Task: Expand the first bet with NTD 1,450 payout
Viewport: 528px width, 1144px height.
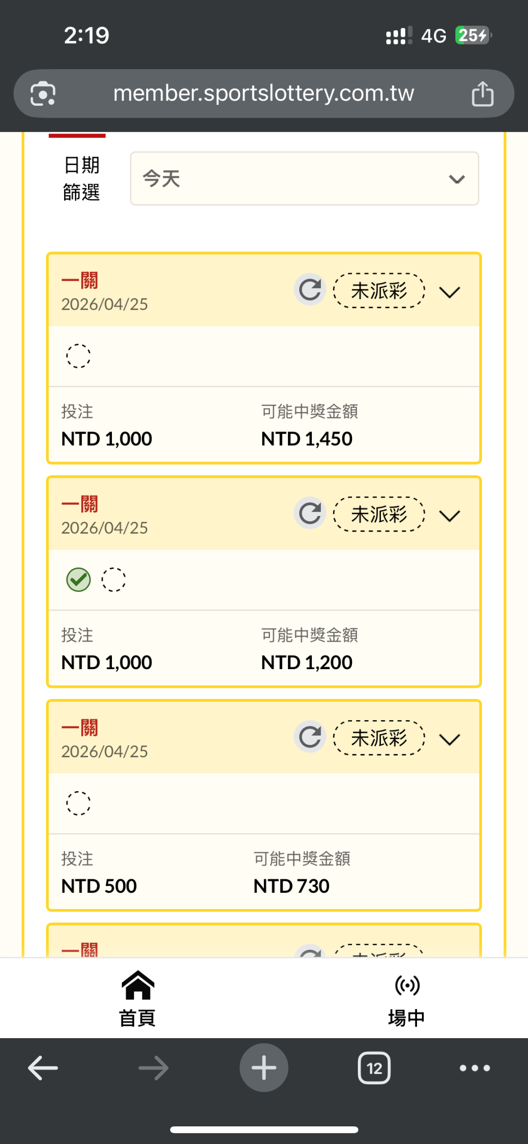Action: [x=450, y=292]
